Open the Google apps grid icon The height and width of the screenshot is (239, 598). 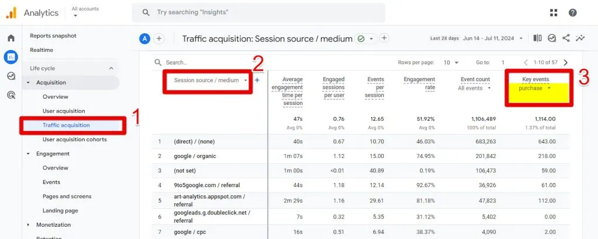554,13
